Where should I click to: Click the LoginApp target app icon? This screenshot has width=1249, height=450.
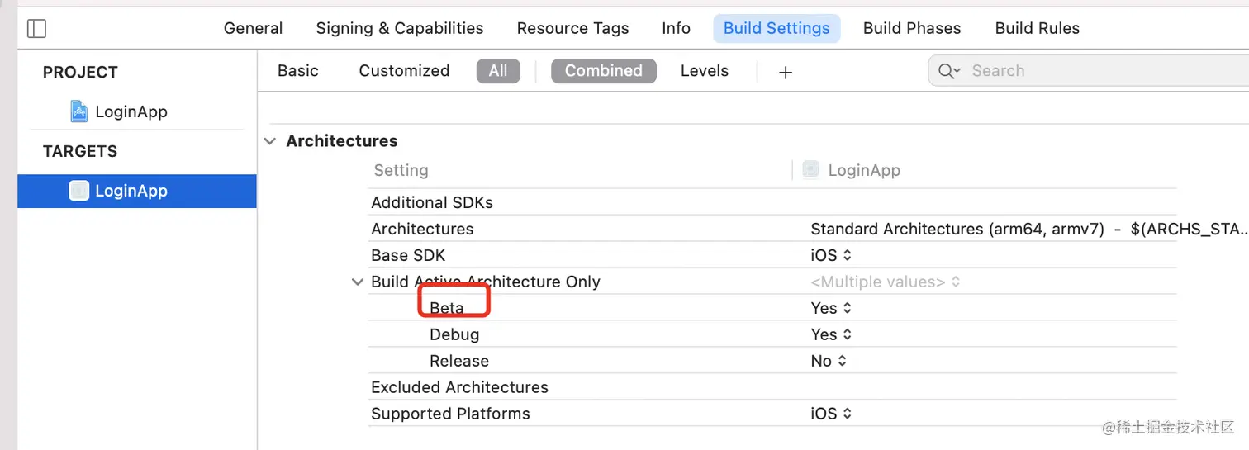[x=79, y=191]
